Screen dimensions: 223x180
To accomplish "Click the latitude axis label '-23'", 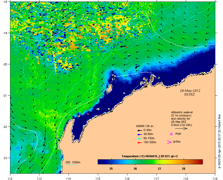I will [x=5, y=158].
